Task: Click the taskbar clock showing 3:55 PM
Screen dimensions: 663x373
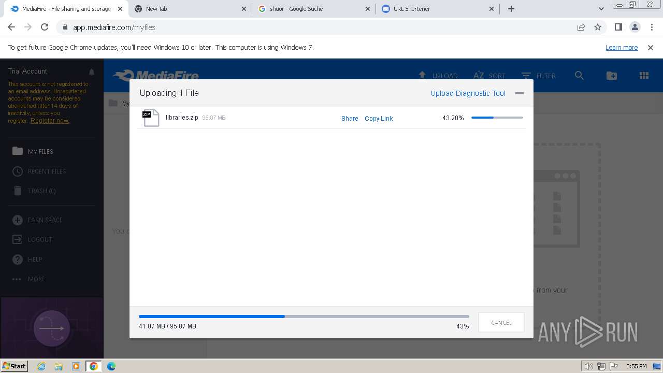Action: pyautogui.click(x=636, y=366)
